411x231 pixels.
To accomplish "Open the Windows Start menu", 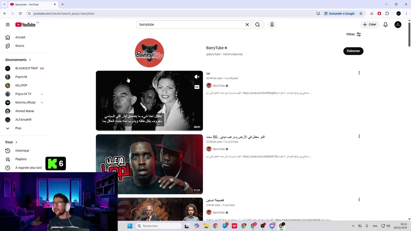I will (130, 226).
